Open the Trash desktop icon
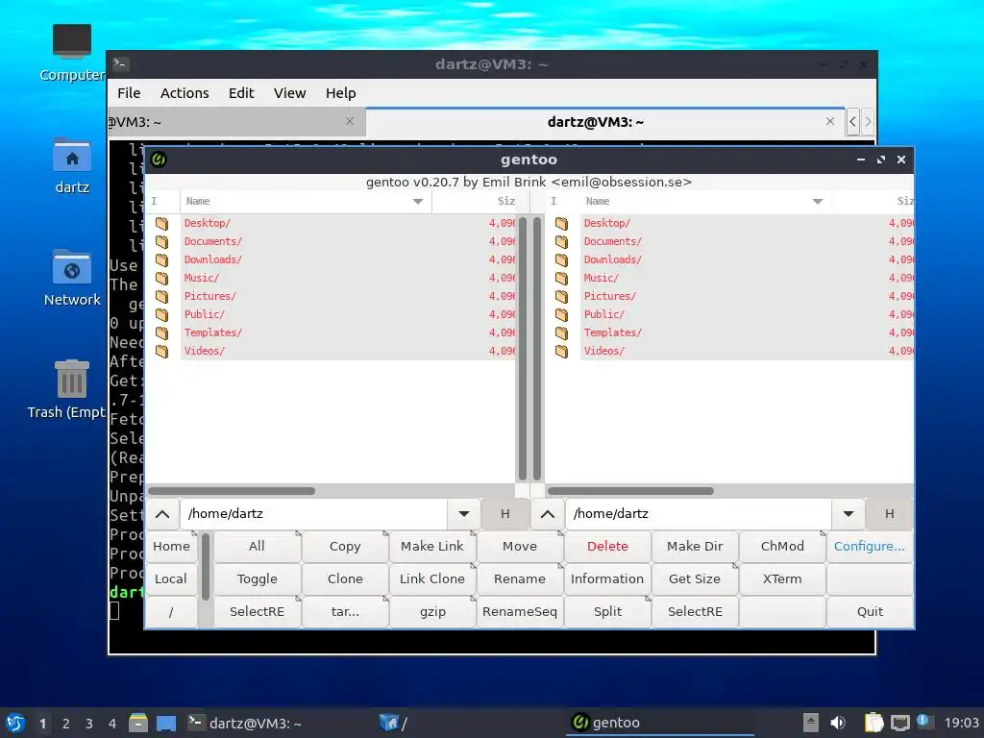The width and height of the screenshot is (984, 738). [71, 379]
